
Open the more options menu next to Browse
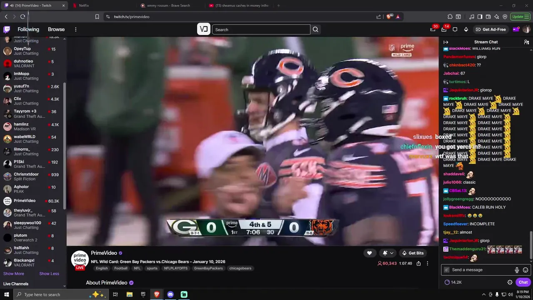tap(76, 30)
